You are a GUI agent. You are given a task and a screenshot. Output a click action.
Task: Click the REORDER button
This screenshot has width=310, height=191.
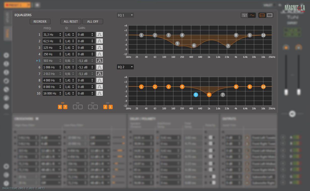tap(40, 22)
